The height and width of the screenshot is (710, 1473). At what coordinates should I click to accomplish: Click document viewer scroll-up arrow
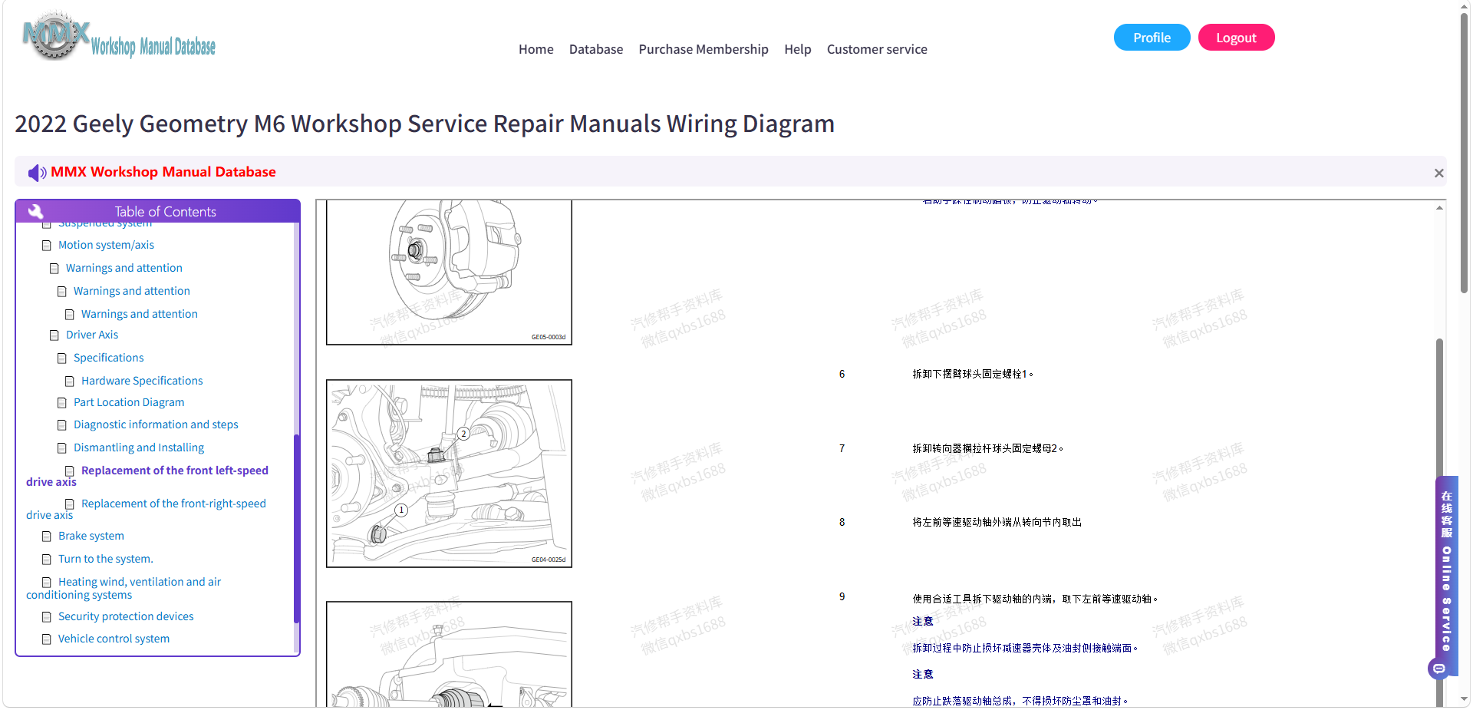[1439, 207]
